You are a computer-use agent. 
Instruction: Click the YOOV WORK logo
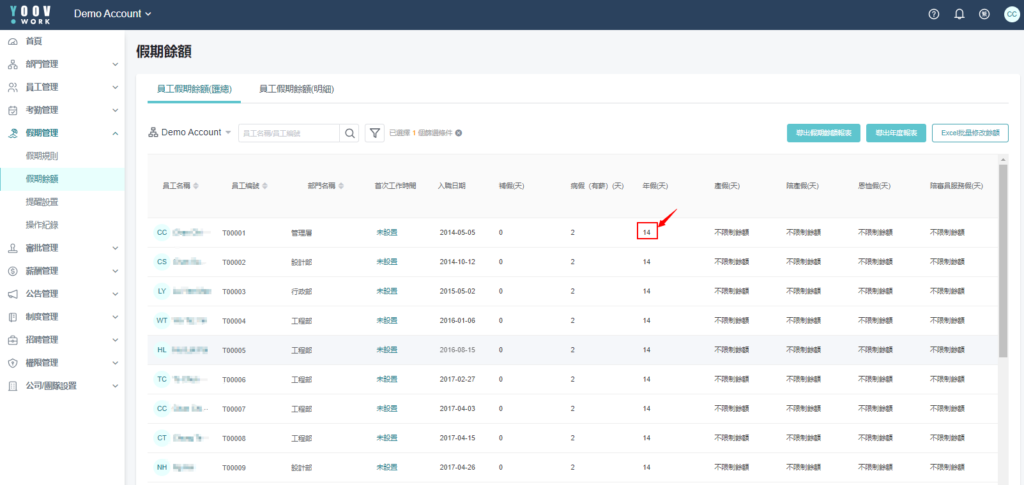[x=31, y=15]
